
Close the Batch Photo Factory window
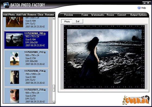point(148,3)
